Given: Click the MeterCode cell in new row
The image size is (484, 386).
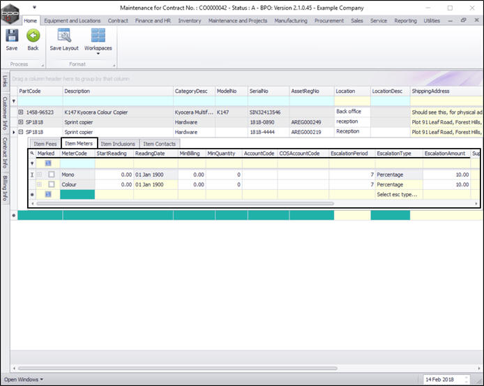Looking at the screenshot, I should (76, 195).
